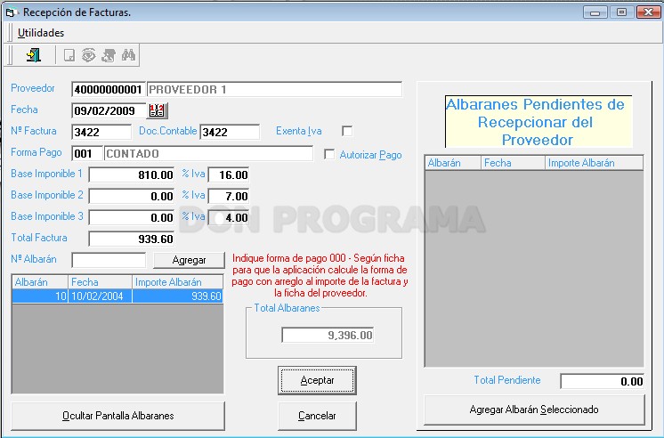Click Agregar Albarán Seleccionado button
Viewport: 664px width, 438px height.
pos(534,410)
